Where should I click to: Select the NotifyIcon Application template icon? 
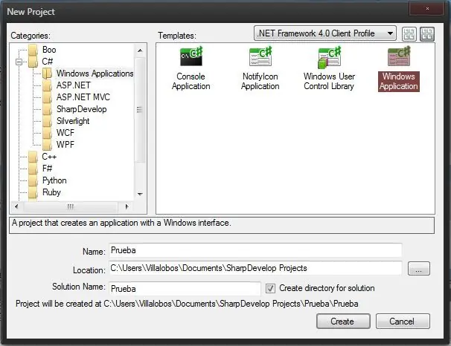[x=260, y=56]
